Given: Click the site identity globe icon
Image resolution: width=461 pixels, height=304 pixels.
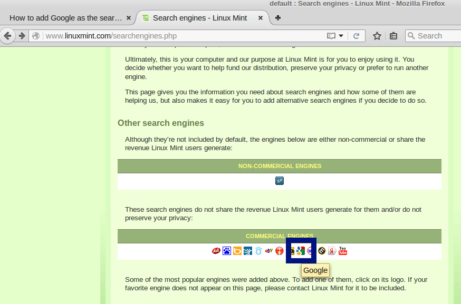Looking at the screenshot, I should (x=36, y=36).
